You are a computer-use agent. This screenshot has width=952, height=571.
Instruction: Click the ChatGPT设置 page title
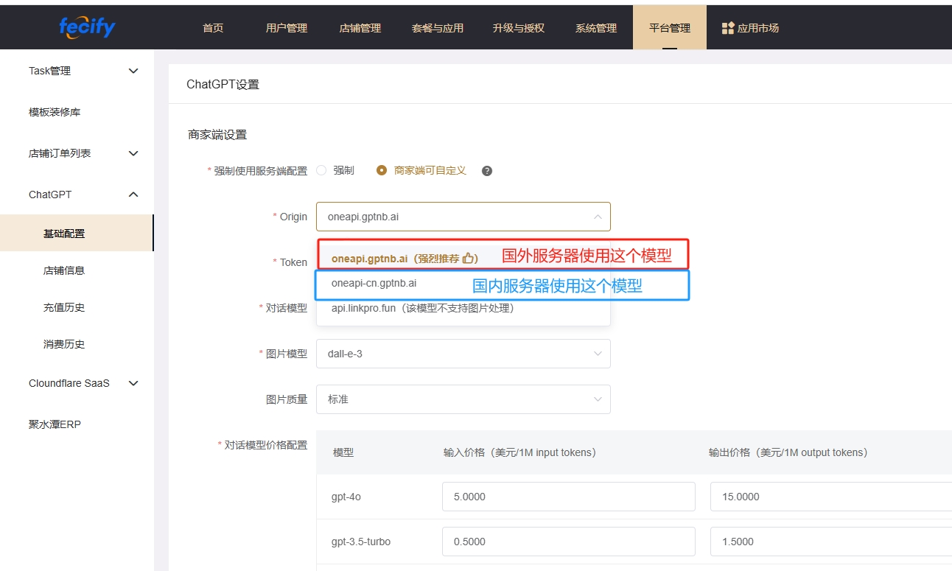pos(223,84)
